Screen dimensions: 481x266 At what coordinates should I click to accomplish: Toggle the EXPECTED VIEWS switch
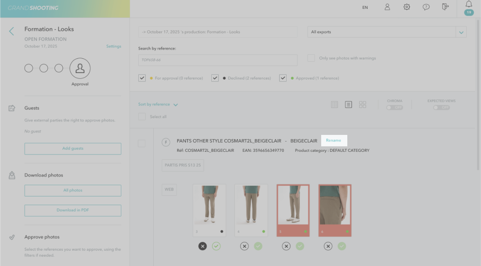pyautogui.click(x=441, y=108)
